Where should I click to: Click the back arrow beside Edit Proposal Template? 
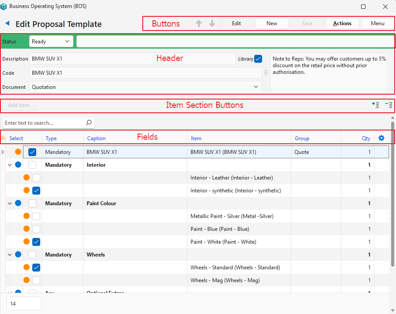7,23
